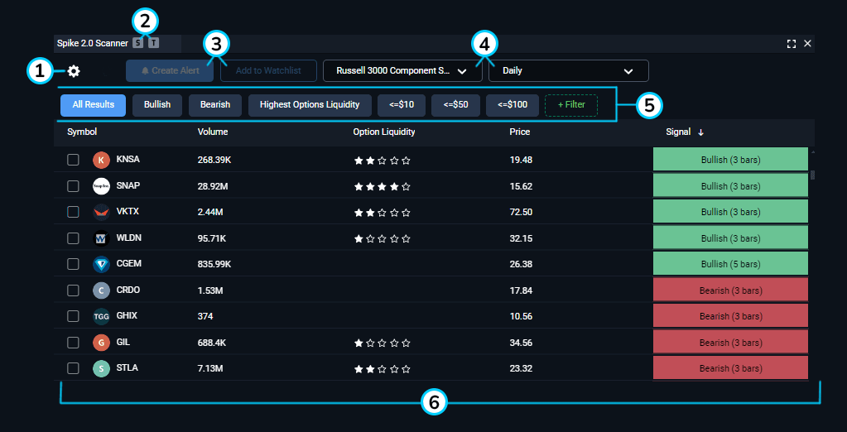This screenshot has width=847, height=432.
Task: Sort by the Volume column header
Action: (213, 132)
